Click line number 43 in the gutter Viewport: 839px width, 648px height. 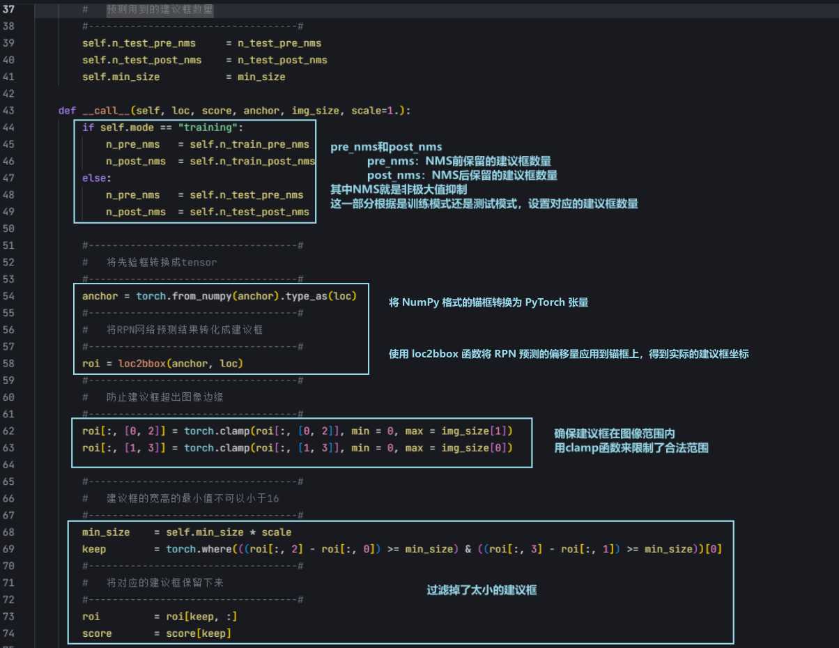(x=8, y=111)
